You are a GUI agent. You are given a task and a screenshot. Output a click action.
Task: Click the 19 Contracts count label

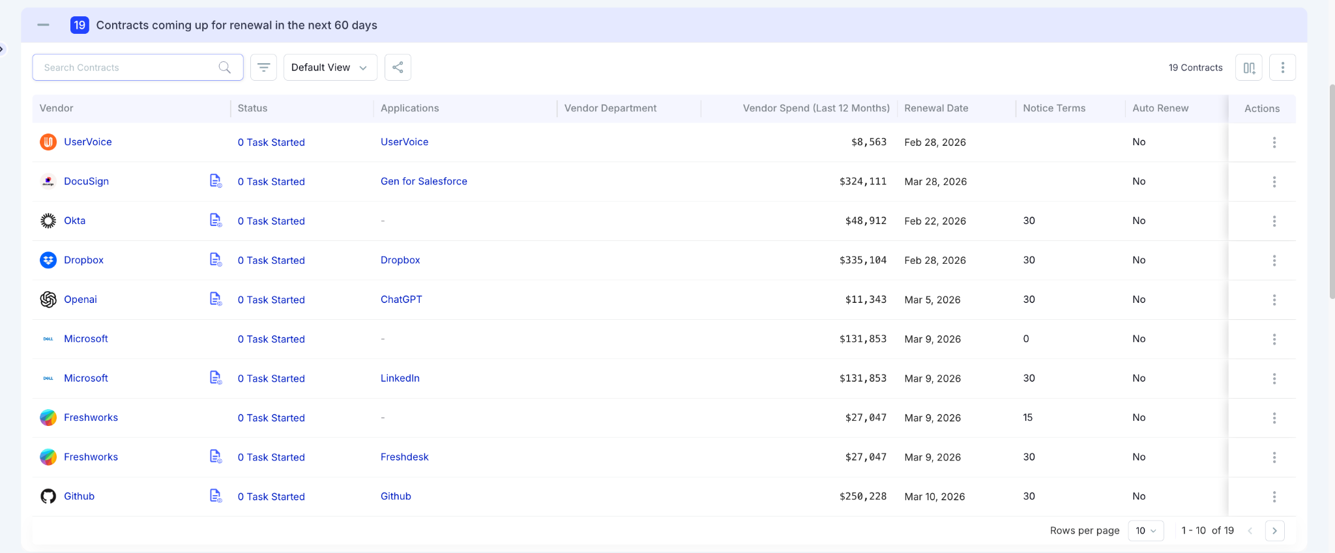pyautogui.click(x=1195, y=68)
